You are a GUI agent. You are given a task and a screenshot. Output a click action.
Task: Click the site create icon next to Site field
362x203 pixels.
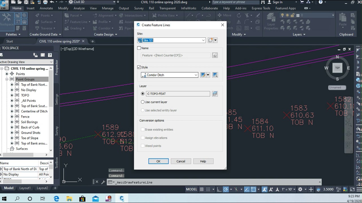click(210, 40)
